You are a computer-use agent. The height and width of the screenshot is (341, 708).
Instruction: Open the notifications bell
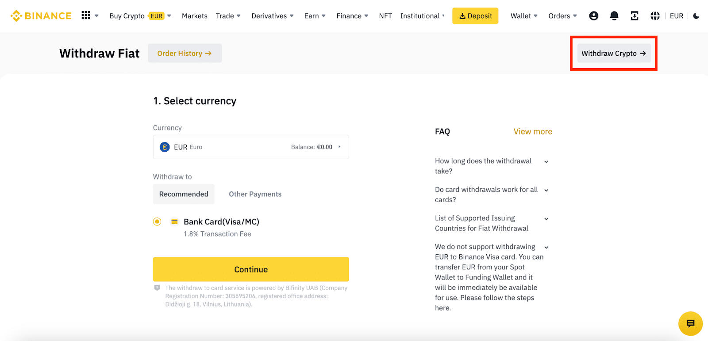pyautogui.click(x=614, y=16)
